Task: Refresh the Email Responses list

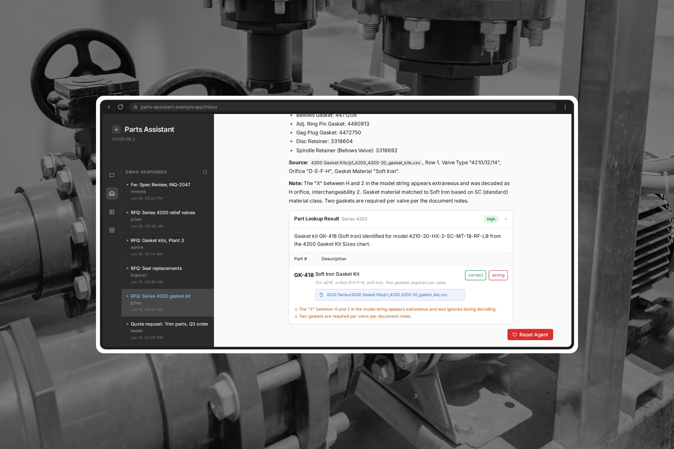Action: (205, 172)
